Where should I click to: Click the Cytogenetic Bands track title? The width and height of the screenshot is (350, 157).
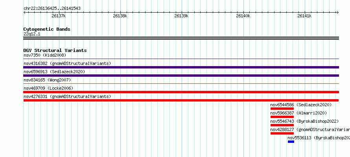click(x=47, y=29)
